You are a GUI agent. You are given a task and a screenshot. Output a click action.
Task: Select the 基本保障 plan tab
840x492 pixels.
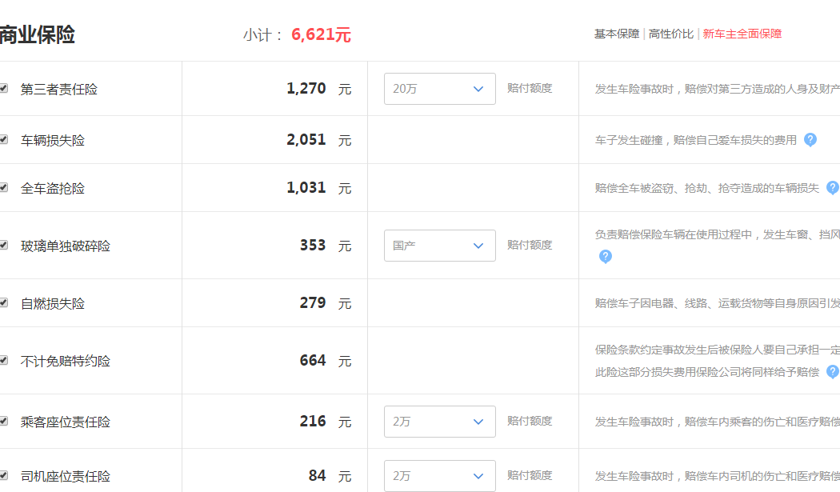point(617,34)
